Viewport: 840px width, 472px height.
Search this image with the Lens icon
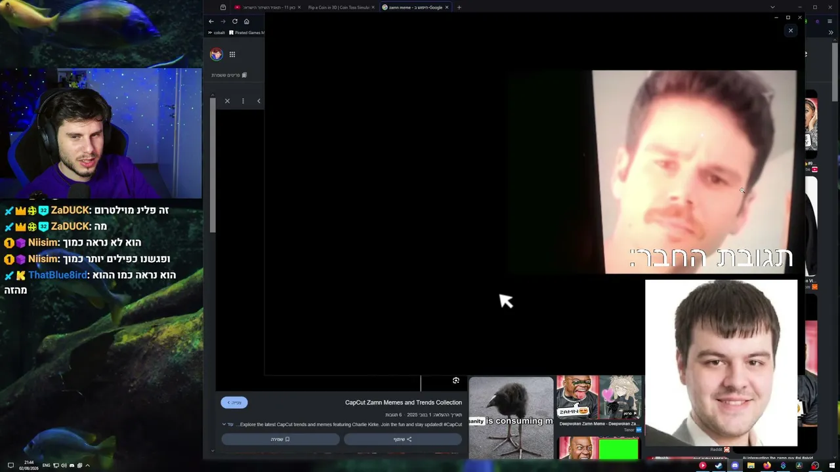tap(456, 381)
